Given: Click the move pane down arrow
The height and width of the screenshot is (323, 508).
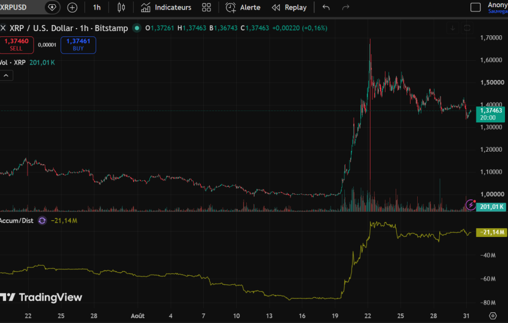Looking at the screenshot, I should click(x=452, y=28).
